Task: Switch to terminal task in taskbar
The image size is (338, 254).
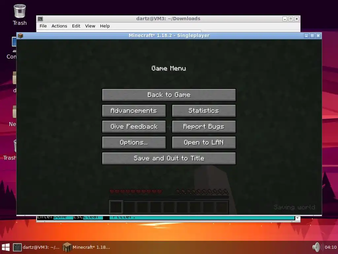Action: point(36,247)
